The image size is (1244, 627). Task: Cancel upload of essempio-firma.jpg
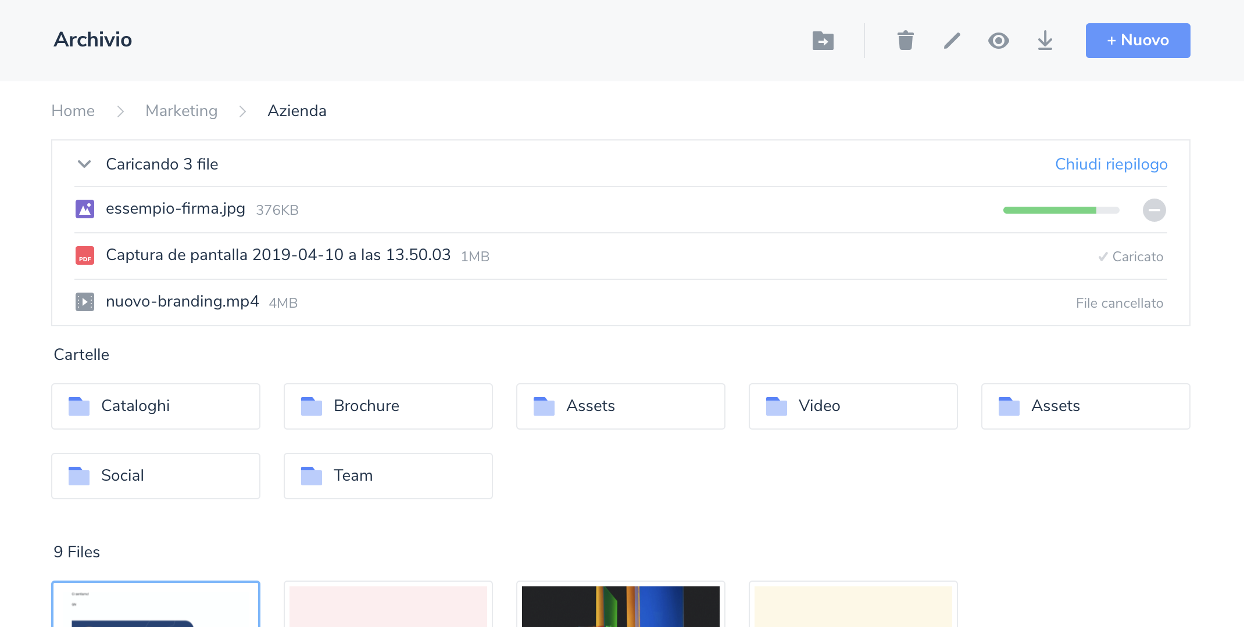click(x=1154, y=210)
